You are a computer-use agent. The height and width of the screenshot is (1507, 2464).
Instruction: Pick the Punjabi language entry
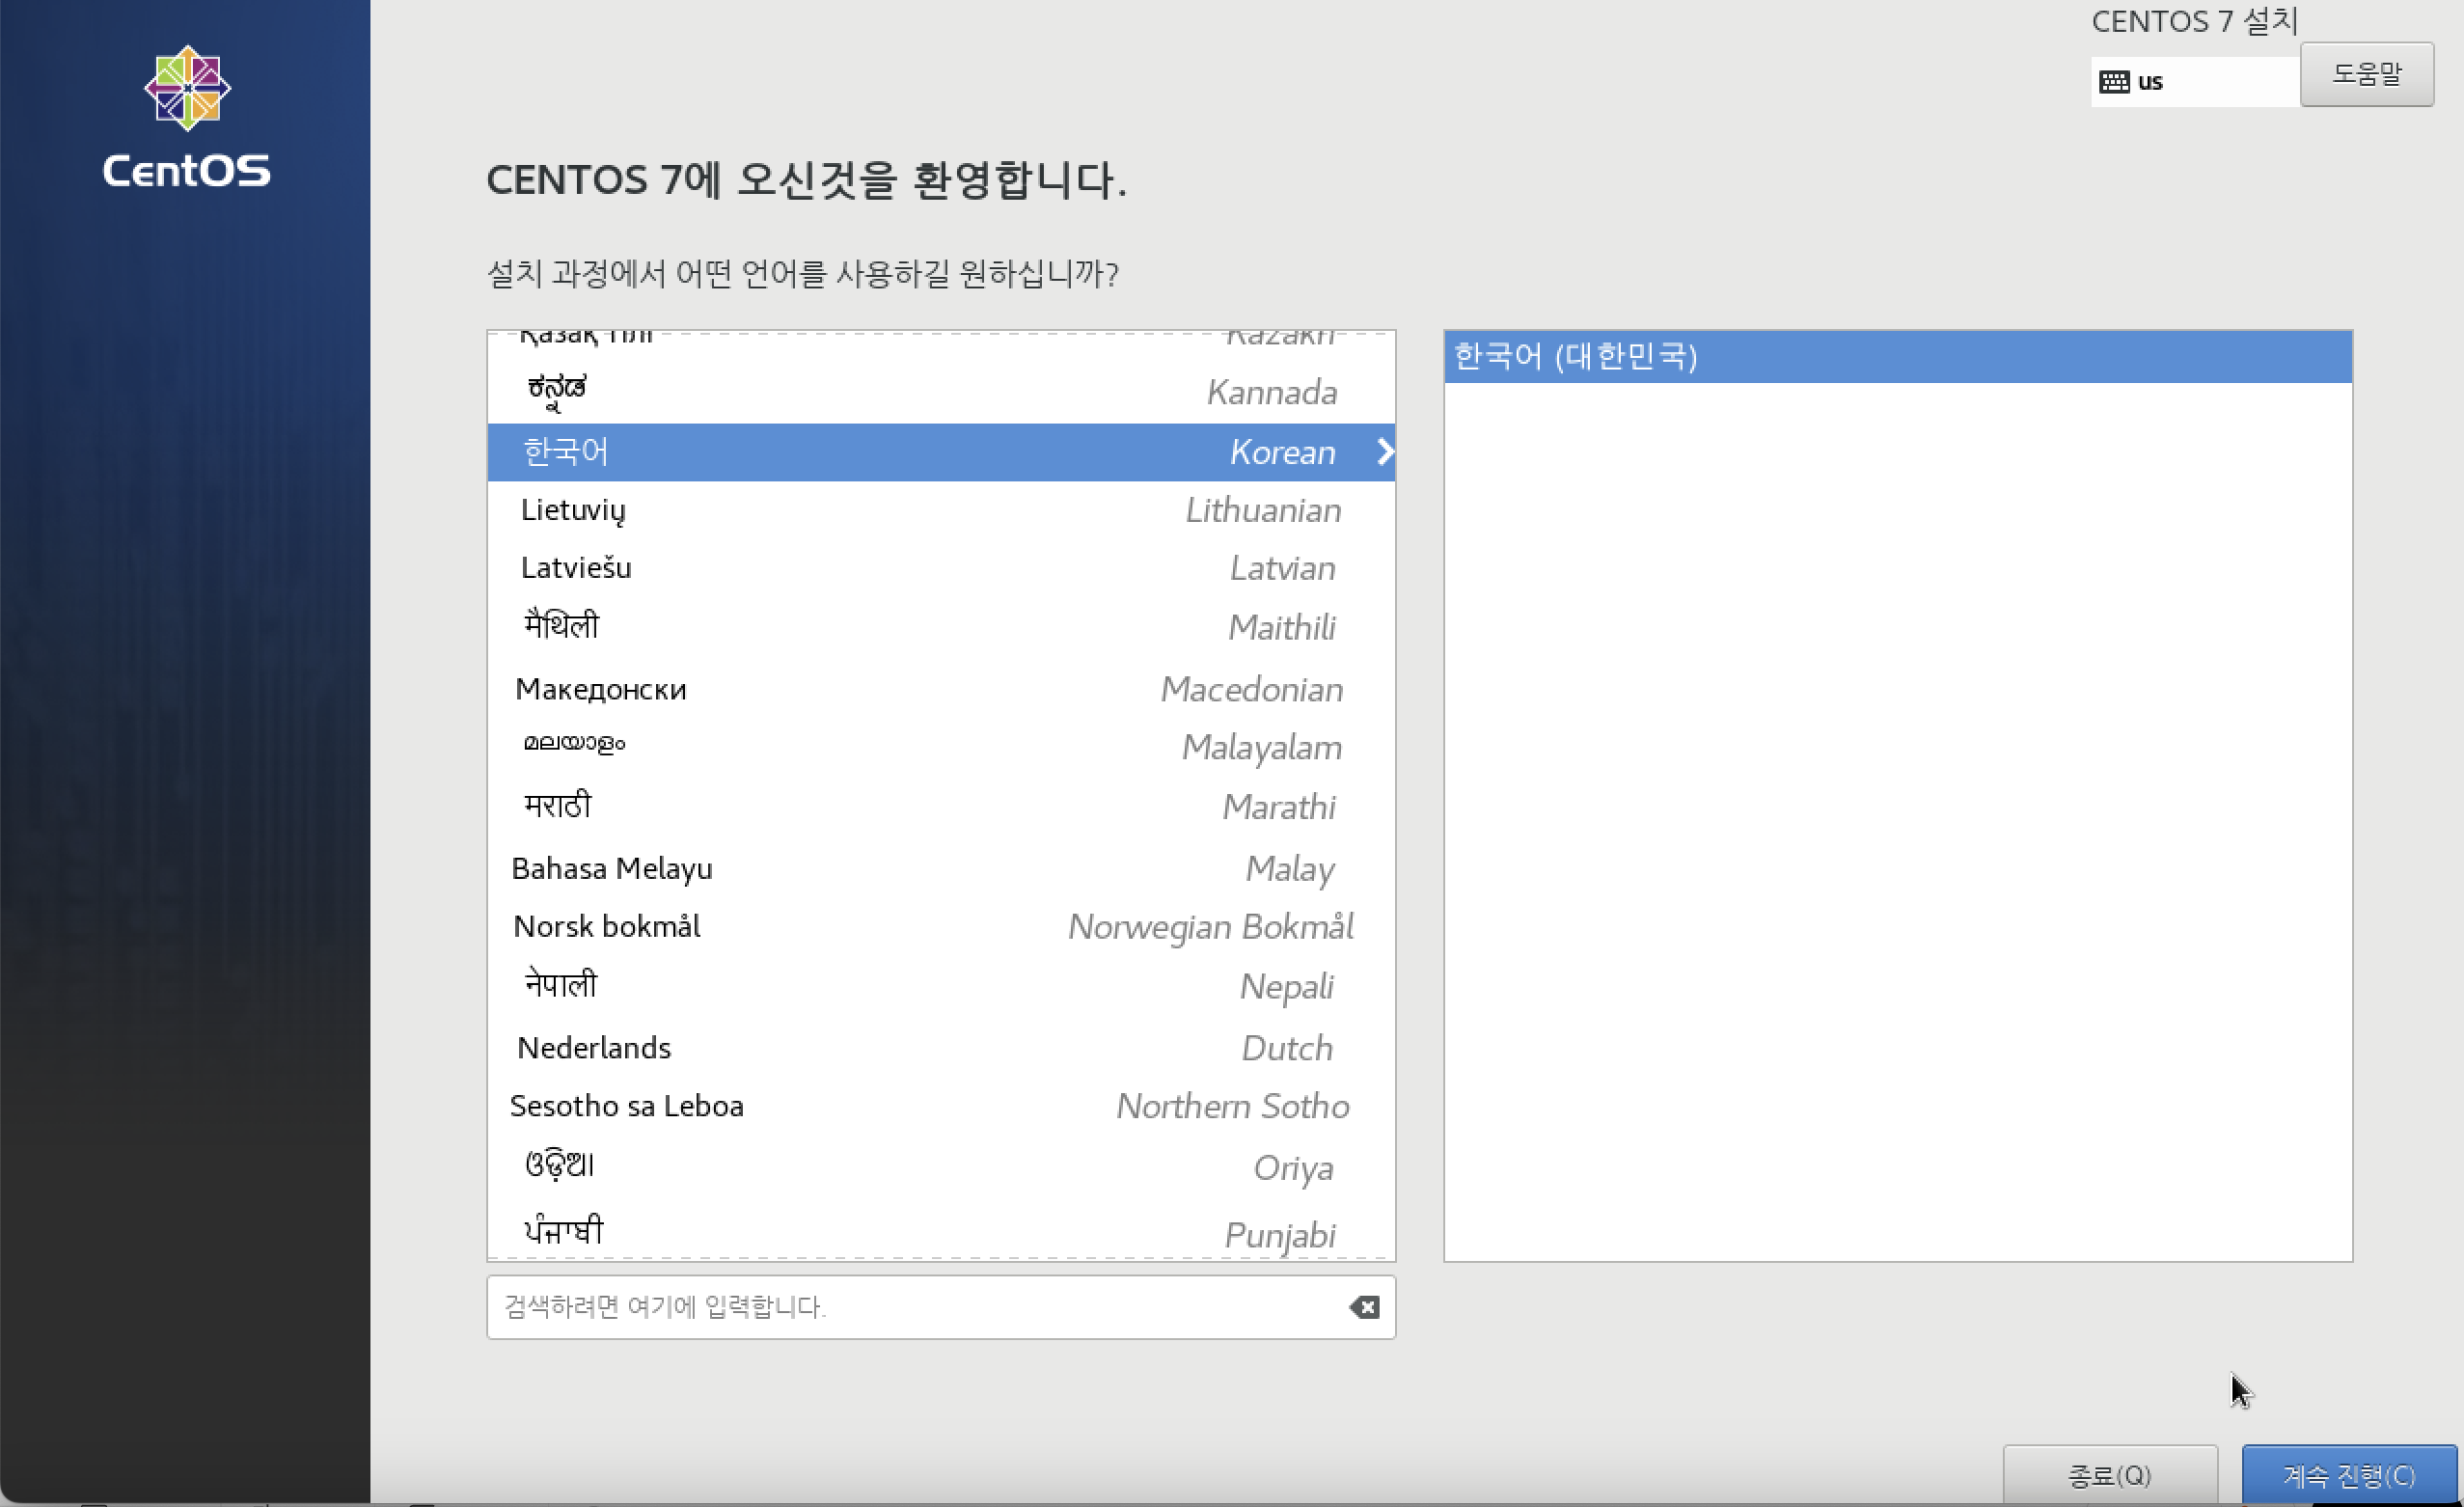pyautogui.click(x=940, y=1234)
